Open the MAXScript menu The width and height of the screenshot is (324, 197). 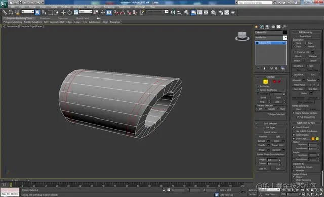140,7
